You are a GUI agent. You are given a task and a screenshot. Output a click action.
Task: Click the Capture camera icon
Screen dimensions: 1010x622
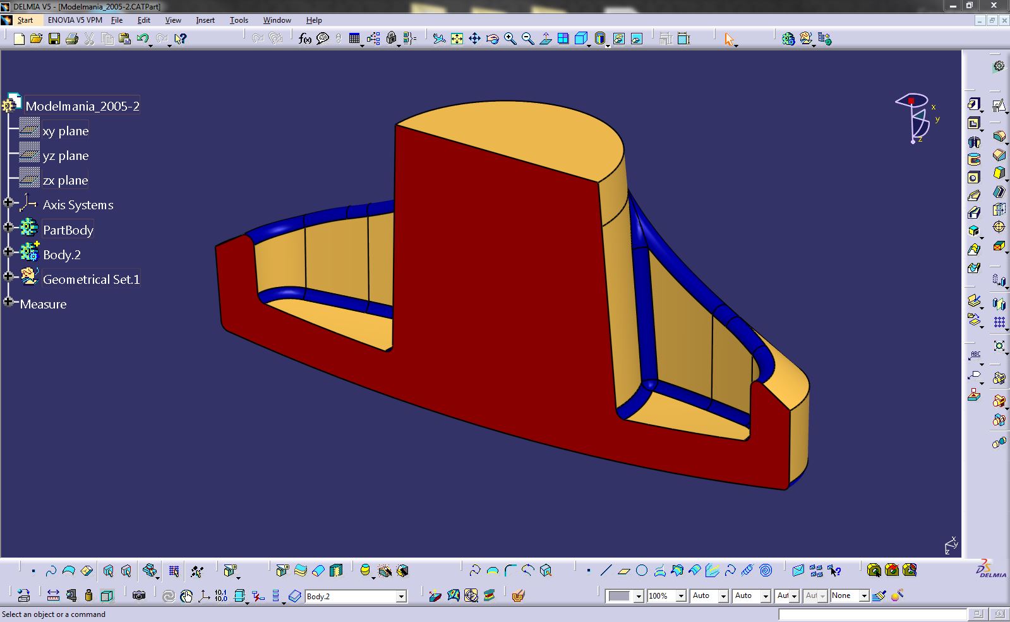[x=139, y=595]
